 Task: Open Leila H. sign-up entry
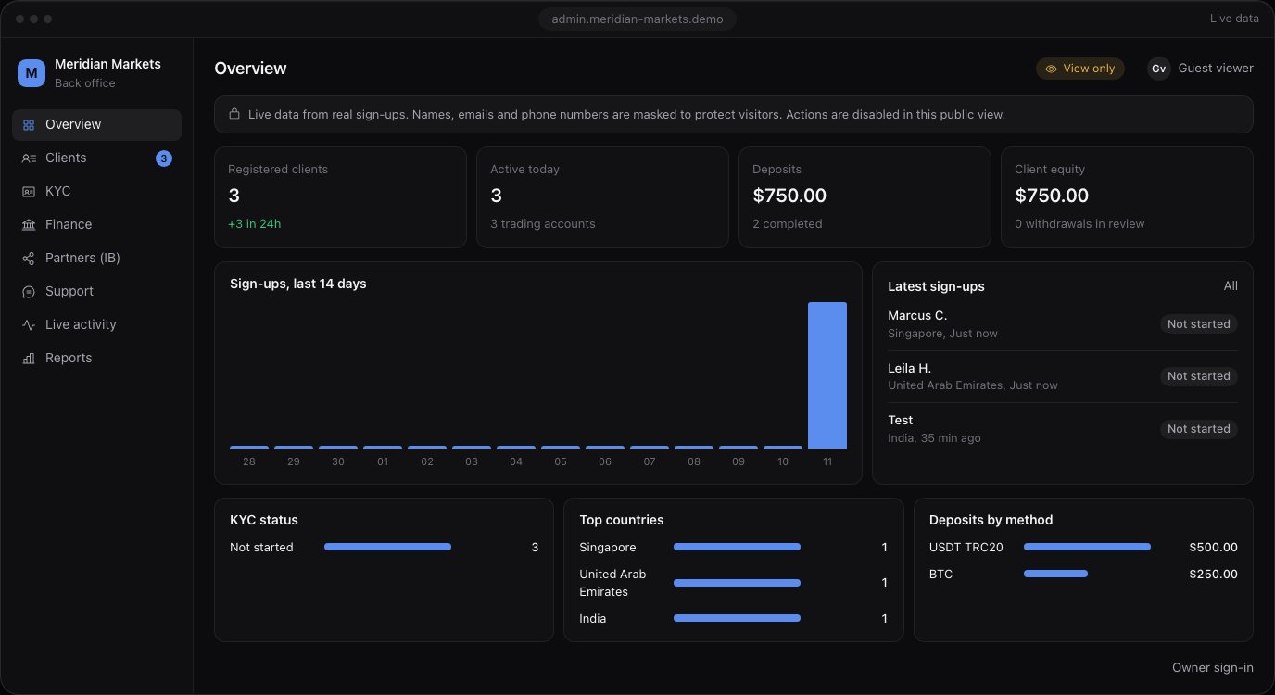[x=1063, y=376]
